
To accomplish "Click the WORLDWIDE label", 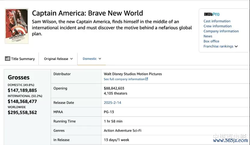I will (x=17, y=107).
